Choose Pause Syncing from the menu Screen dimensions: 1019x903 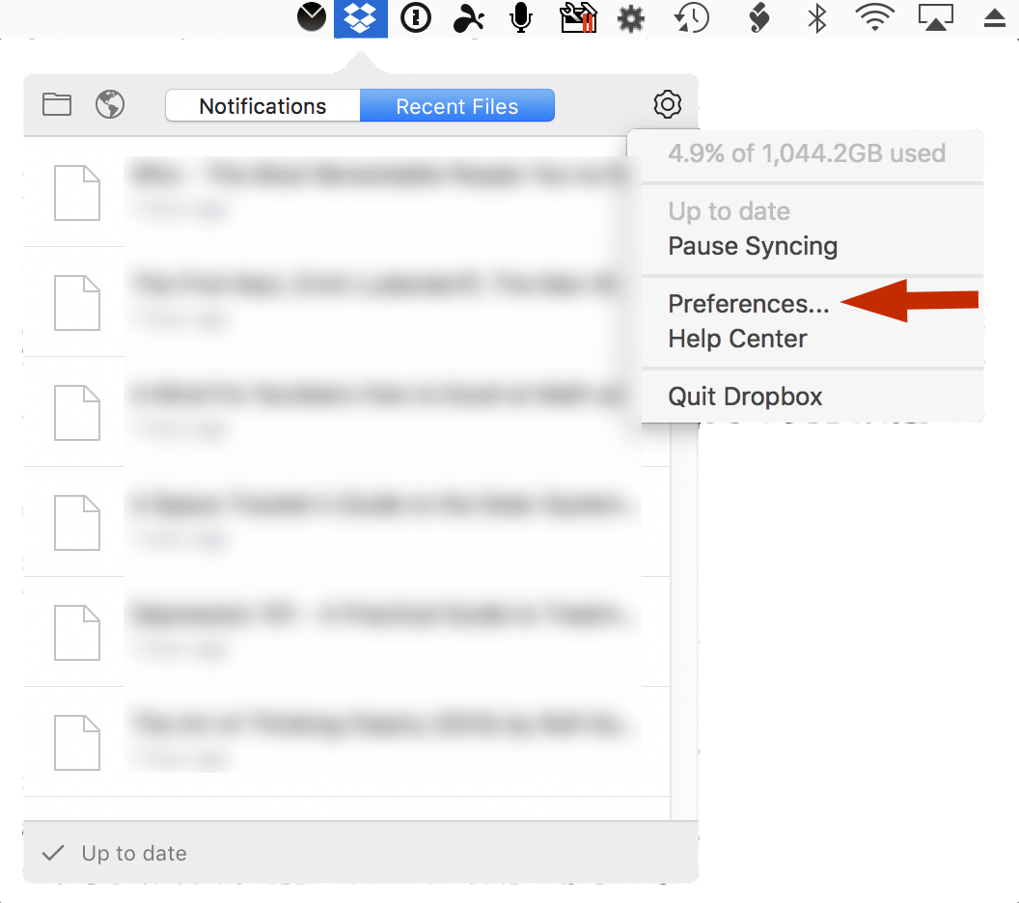pos(753,246)
